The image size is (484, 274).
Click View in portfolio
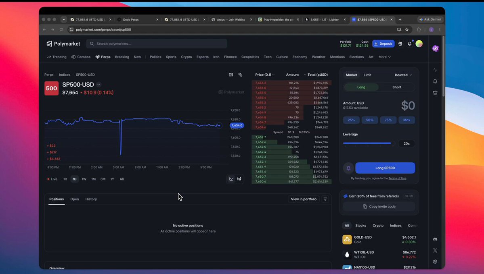[304, 199]
